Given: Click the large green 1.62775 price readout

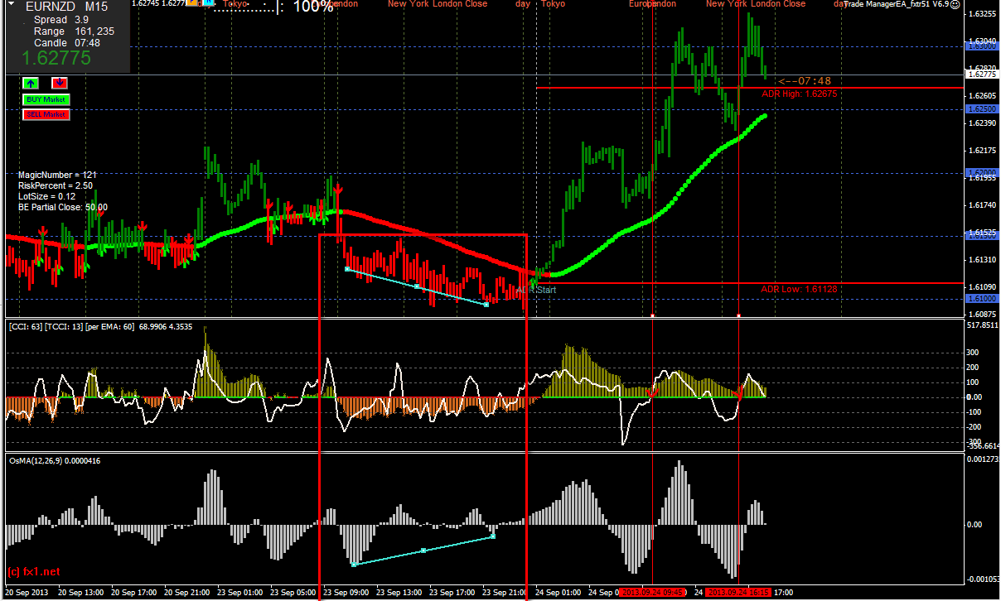Looking at the screenshot, I should tap(56, 59).
